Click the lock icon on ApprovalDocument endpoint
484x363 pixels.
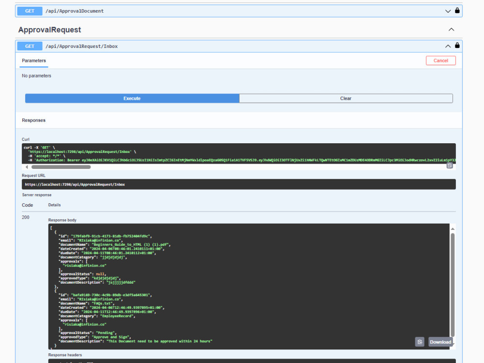457,11
